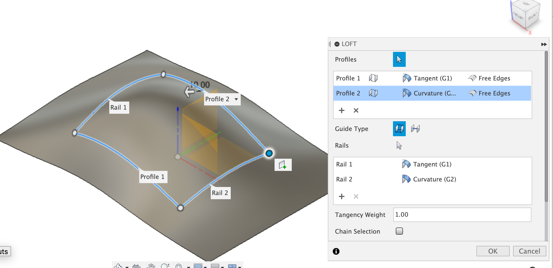553x268 pixels.
Task: Add a new rail with plus icon
Action: 342,196
